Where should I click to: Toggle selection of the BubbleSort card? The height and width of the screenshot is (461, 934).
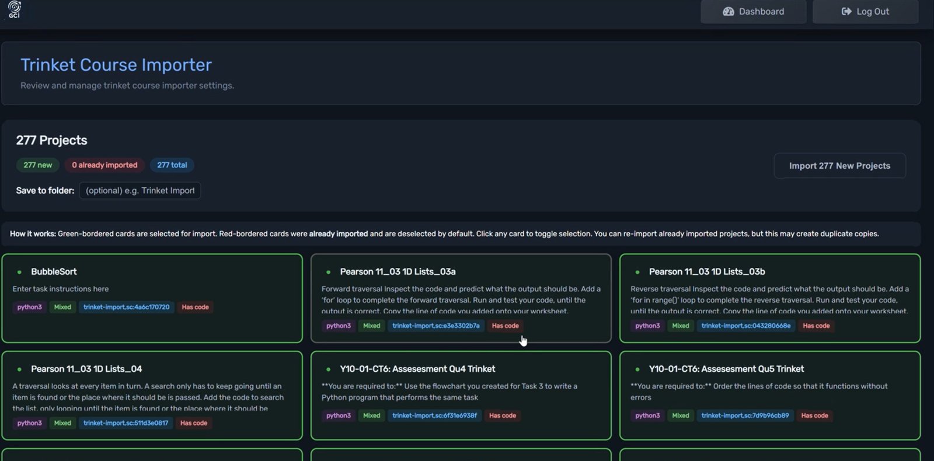click(x=152, y=298)
